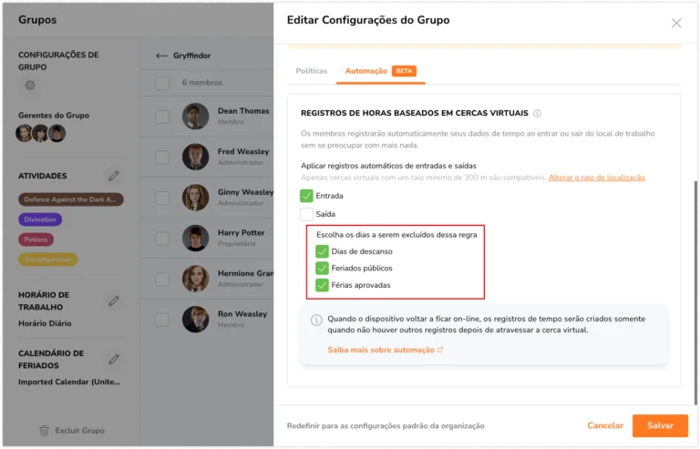Screen dimensions: 700x449
Task: Select the Defence Against the Dark Arts tag
Action: [x=71, y=199]
